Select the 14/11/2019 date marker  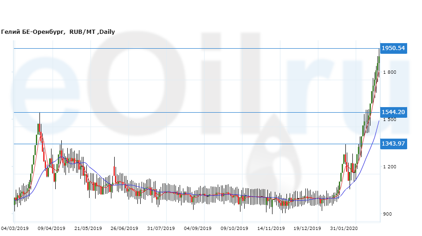[271, 229]
